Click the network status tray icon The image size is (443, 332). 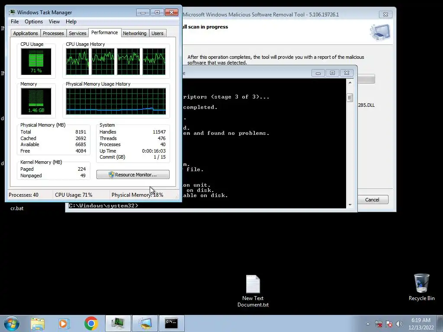379,324
